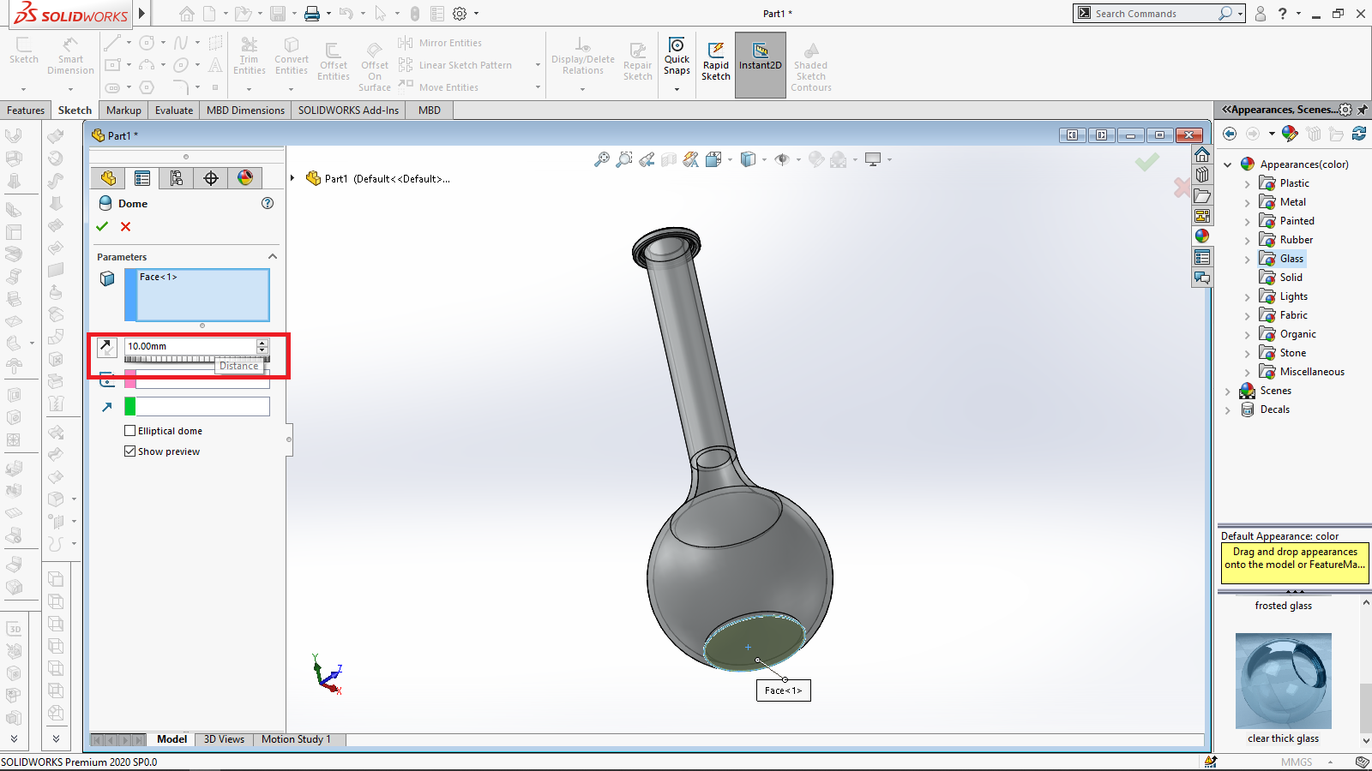Click the Quick Snaps tool icon
The height and width of the screenshot is (771, 1372).
(x=677, y=46)
